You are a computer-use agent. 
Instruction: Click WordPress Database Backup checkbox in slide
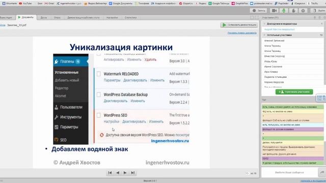coord(99,95)
